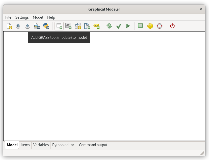Image resolution: width=209 pixels, height=160 pixels.
Task: Add a loop or condition to the model
Action: click(x=87, y=26)
